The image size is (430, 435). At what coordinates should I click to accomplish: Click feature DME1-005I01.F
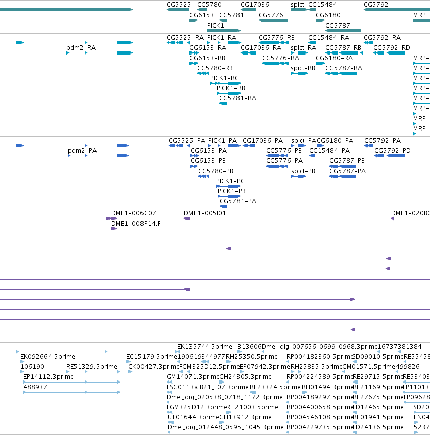click(x=207, y=213)
